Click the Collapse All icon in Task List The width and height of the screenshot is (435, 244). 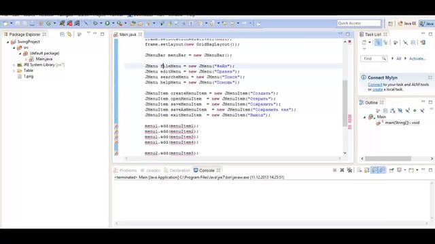(x=413, y=43)
